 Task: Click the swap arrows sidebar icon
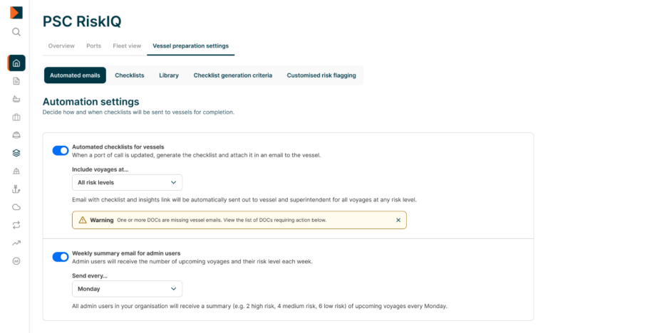[x=16, y=225]
